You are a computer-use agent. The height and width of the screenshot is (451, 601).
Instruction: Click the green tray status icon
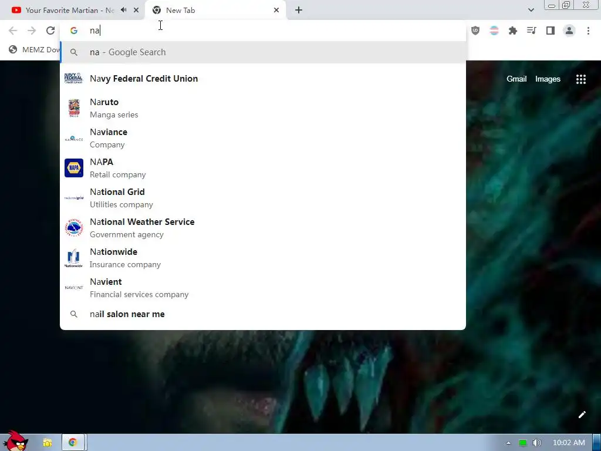point(522,443)
